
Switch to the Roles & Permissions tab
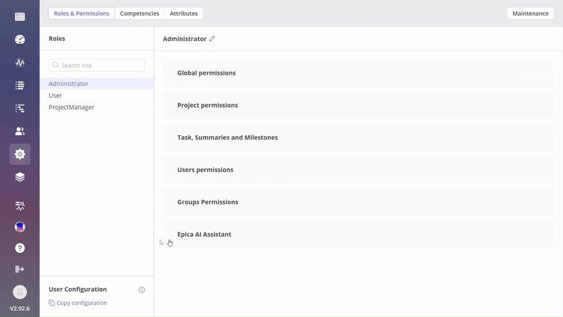pos(82,13)
